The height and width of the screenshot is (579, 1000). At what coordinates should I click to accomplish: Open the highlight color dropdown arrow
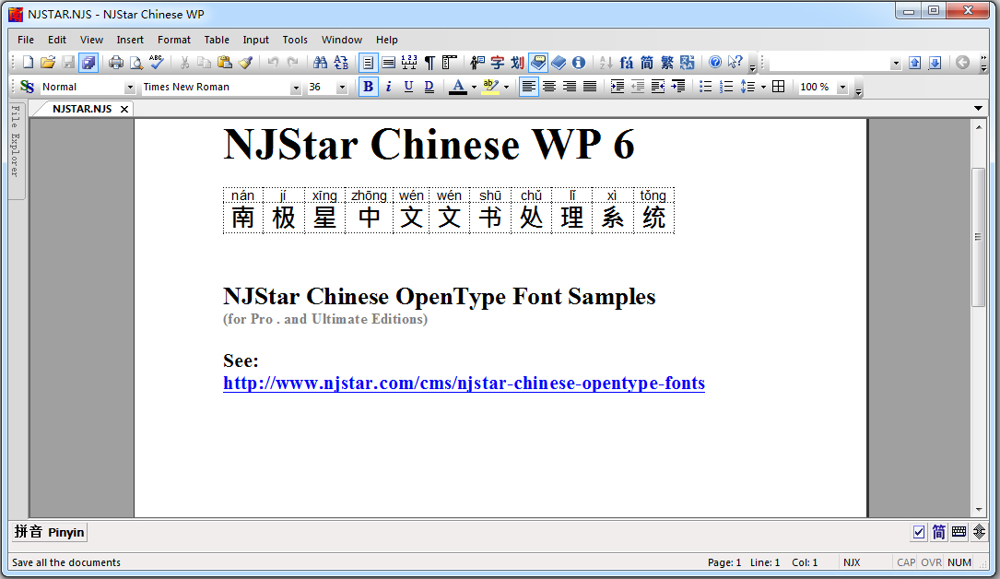point(506,88)
